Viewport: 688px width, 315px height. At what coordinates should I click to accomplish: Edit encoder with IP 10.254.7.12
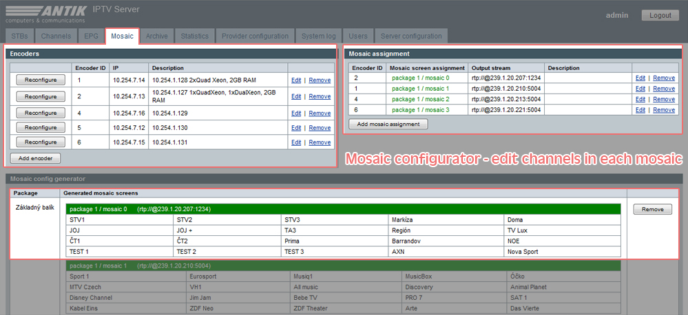[296, 128]
